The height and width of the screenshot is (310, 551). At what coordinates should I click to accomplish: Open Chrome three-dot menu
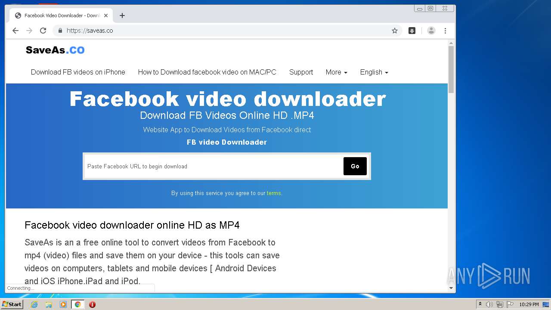(x=445, y=31)
